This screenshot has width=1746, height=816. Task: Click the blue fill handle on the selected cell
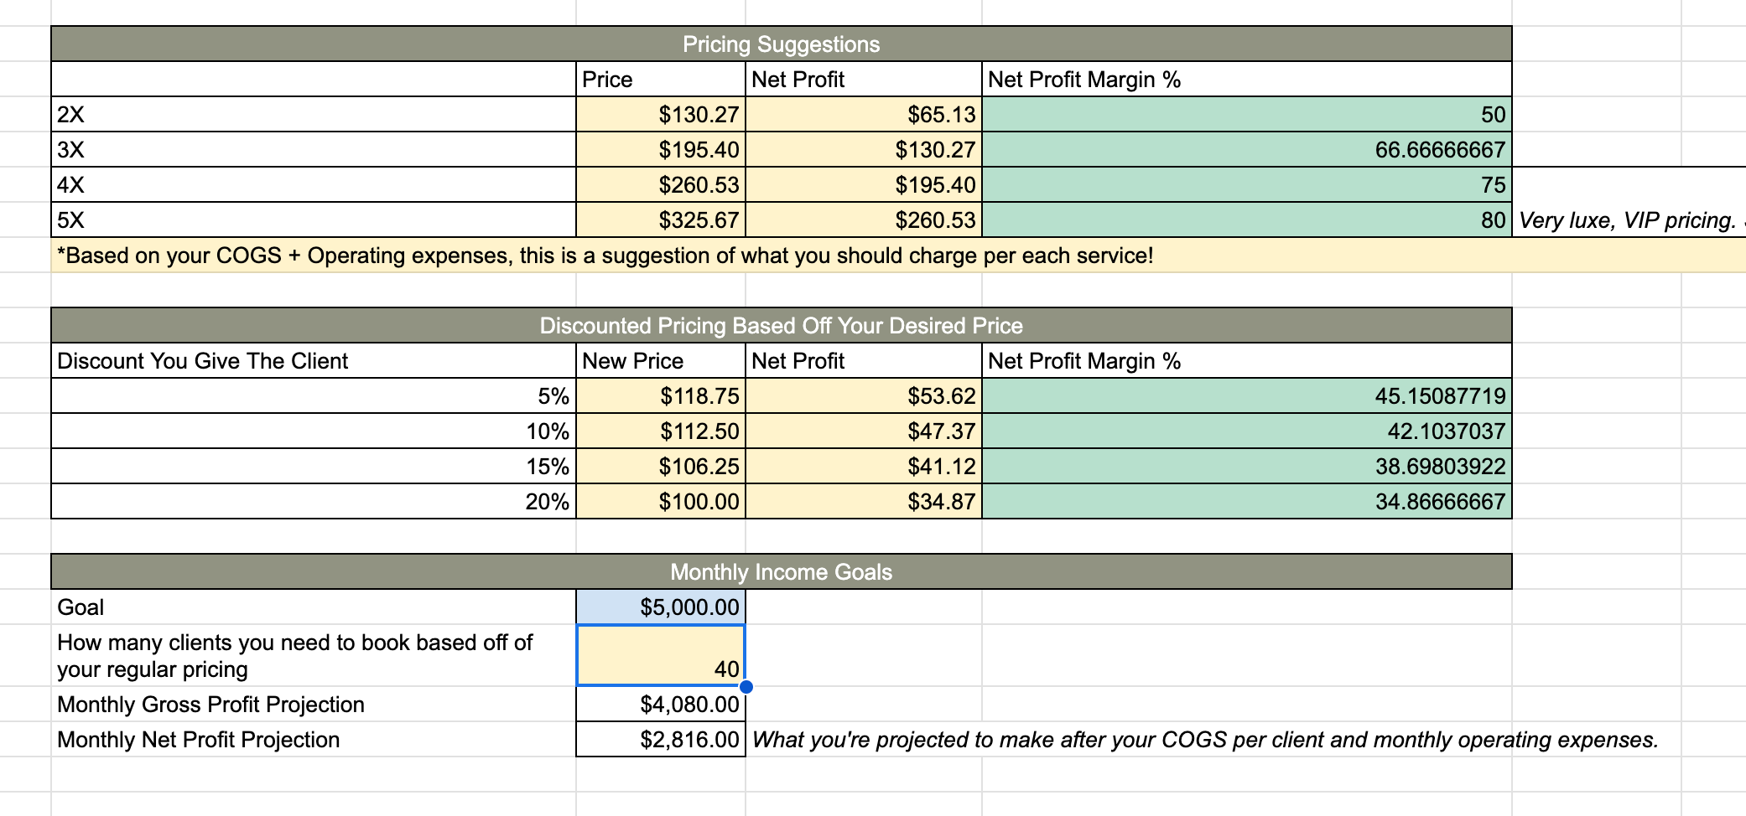click(746, 687)
